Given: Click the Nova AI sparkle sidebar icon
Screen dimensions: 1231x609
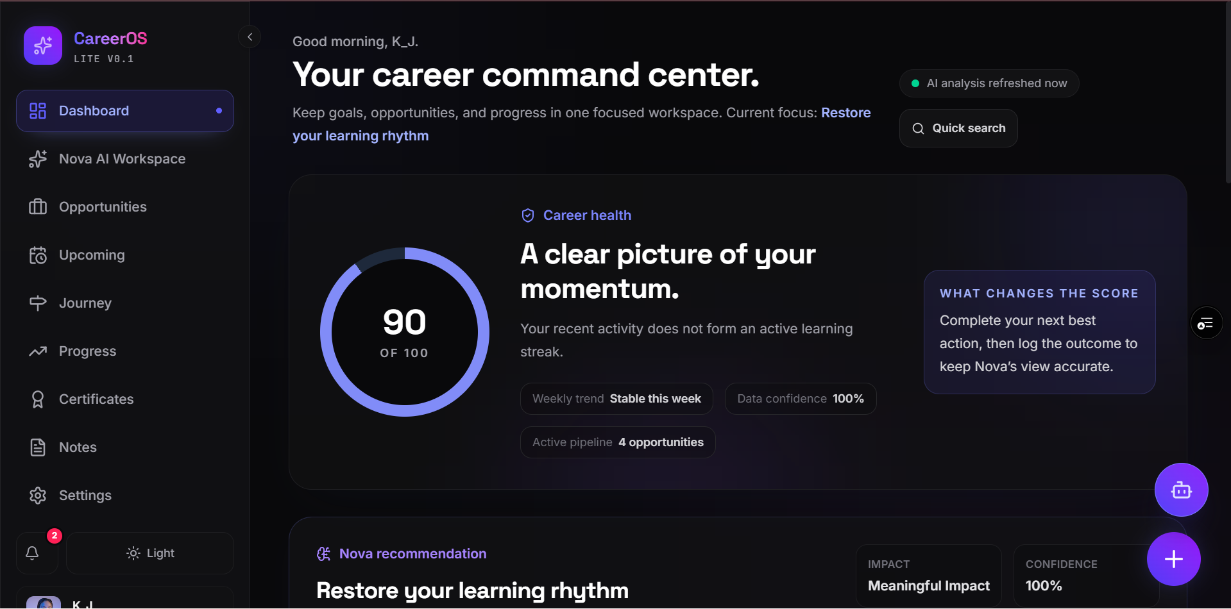Looking at the screenshot, I should (38, 159).
